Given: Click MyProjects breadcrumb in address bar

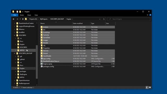Looking at the screenshot, I should pyautogui.click(x=44, y=19).
